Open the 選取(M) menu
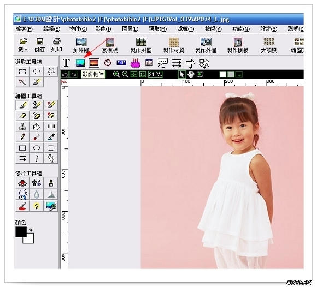The height and width of the screenshot is (287, 317). coord(158,29)
